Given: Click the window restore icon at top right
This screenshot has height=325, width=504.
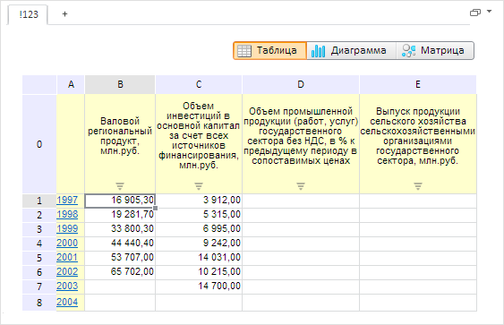Looking at the screenshot, I should click(x=475, y=13).
